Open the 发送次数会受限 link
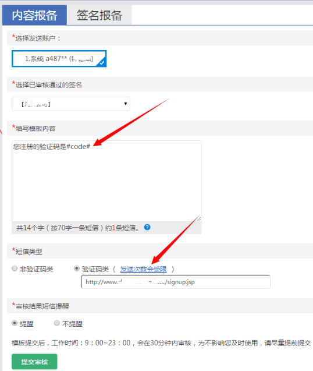 tap(143, 269)
